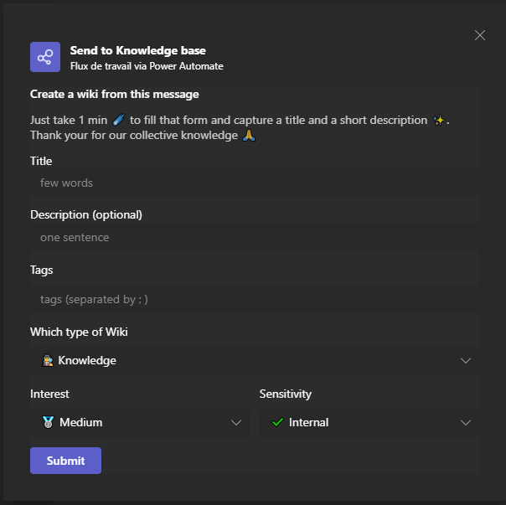Close the Send to Knowledge base dialog

tap(480, 35)
